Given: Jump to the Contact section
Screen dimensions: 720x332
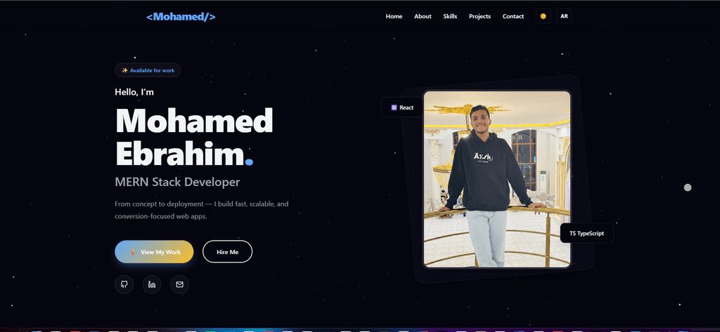Looking at the screenshot, I should pyautogui.click(x=513, y=16).
